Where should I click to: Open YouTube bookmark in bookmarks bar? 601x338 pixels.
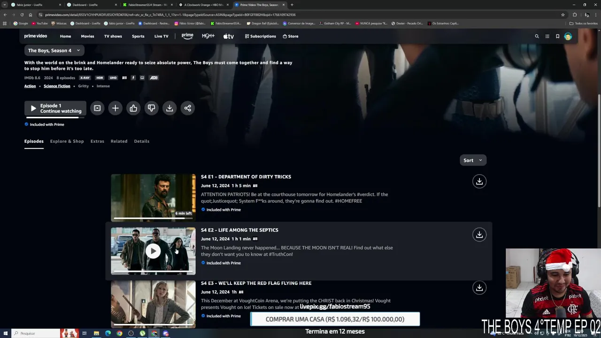tap(40, 23)
